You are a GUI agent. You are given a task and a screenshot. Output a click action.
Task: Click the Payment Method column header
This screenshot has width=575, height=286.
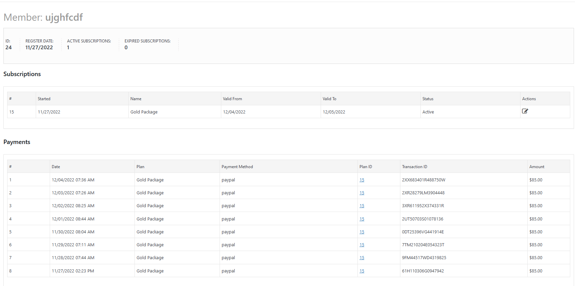(237, 167)
